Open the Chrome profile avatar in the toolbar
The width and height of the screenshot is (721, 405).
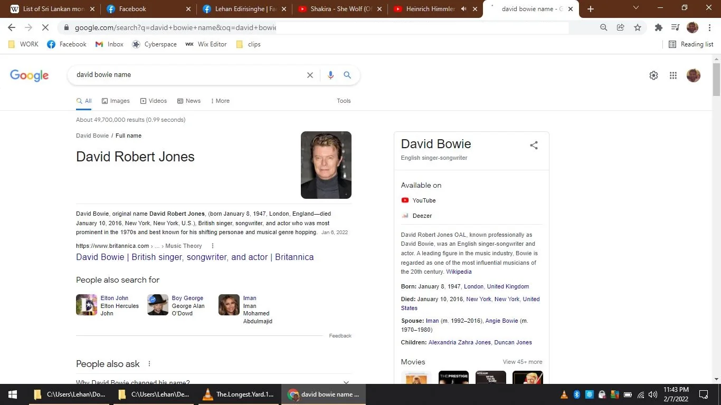click(692, 27)
